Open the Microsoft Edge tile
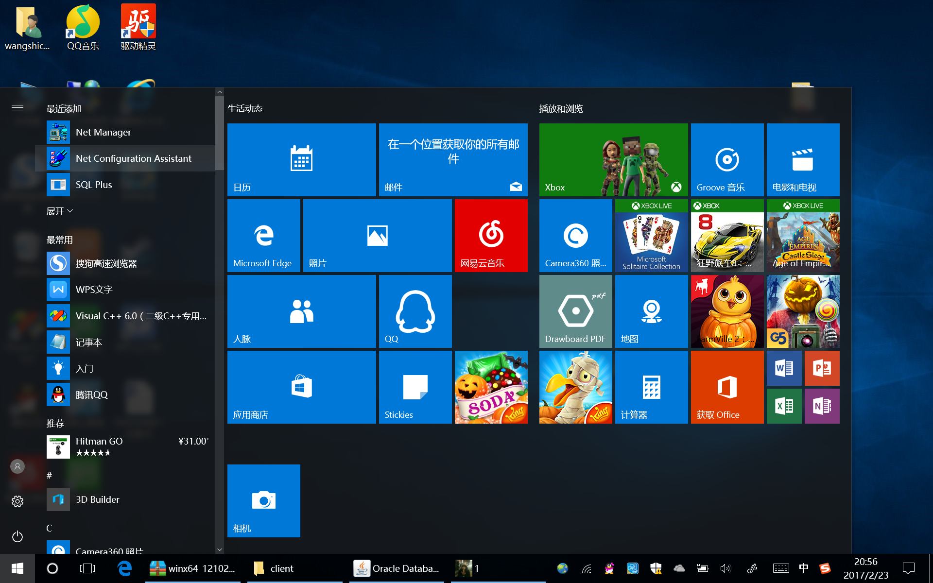 pyautogui.click(x=263, y=235)
